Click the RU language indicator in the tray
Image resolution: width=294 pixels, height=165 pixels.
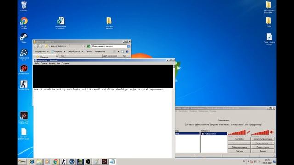point(244,161)
